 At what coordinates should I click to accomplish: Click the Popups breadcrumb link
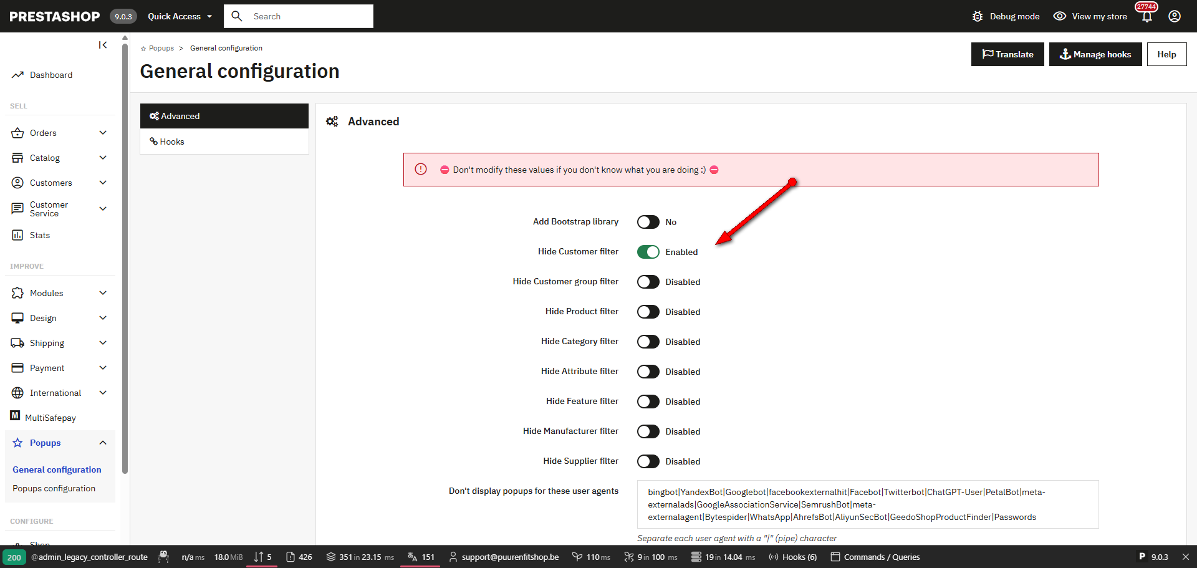tap(161, 48)
